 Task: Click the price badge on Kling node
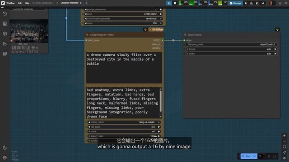click(156, 29)
